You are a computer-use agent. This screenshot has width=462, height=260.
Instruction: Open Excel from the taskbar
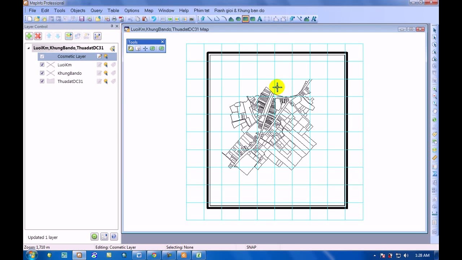(x=199, y=255)
